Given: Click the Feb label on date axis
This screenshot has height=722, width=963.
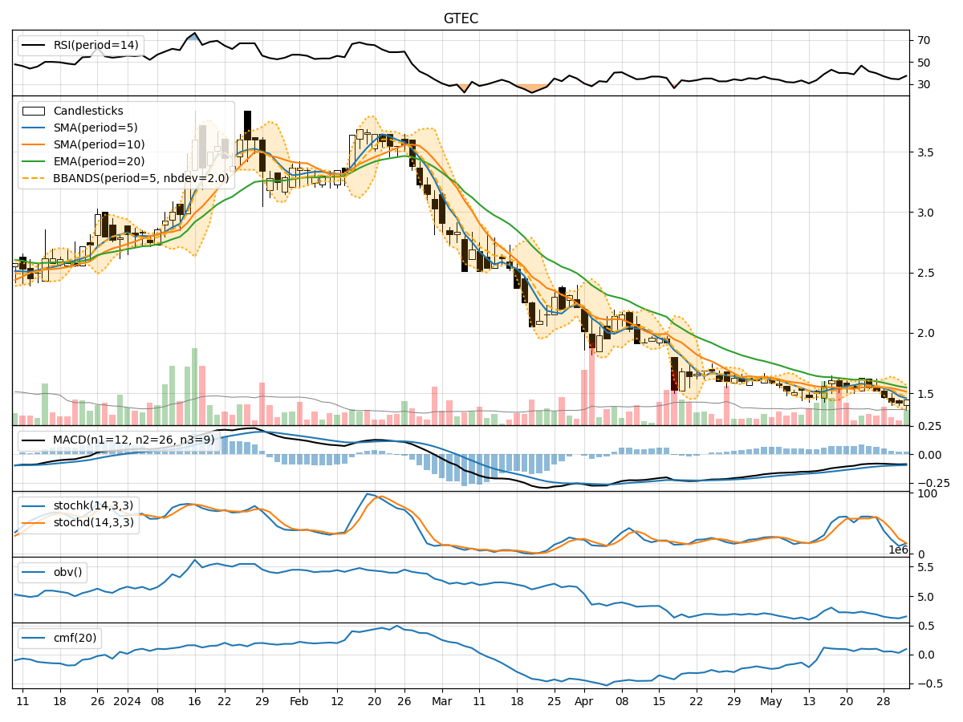Looking at the screenshot, I should click(x=300, y=700).
